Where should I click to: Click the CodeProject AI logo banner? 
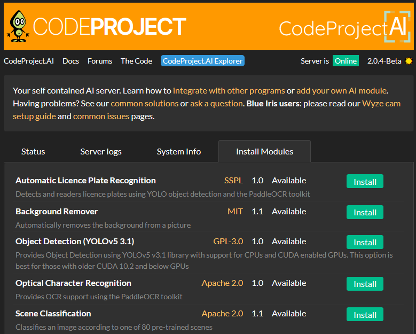345,27
